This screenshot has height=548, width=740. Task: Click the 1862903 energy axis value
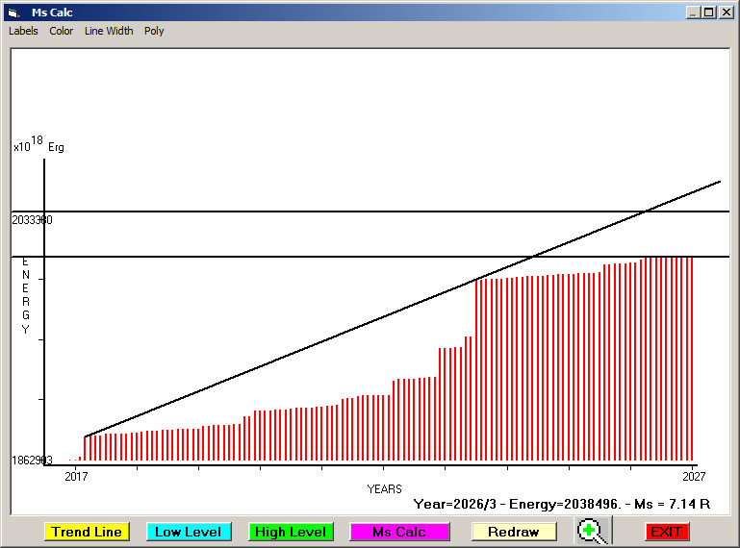pyautogui.click(x=32, y=461)
